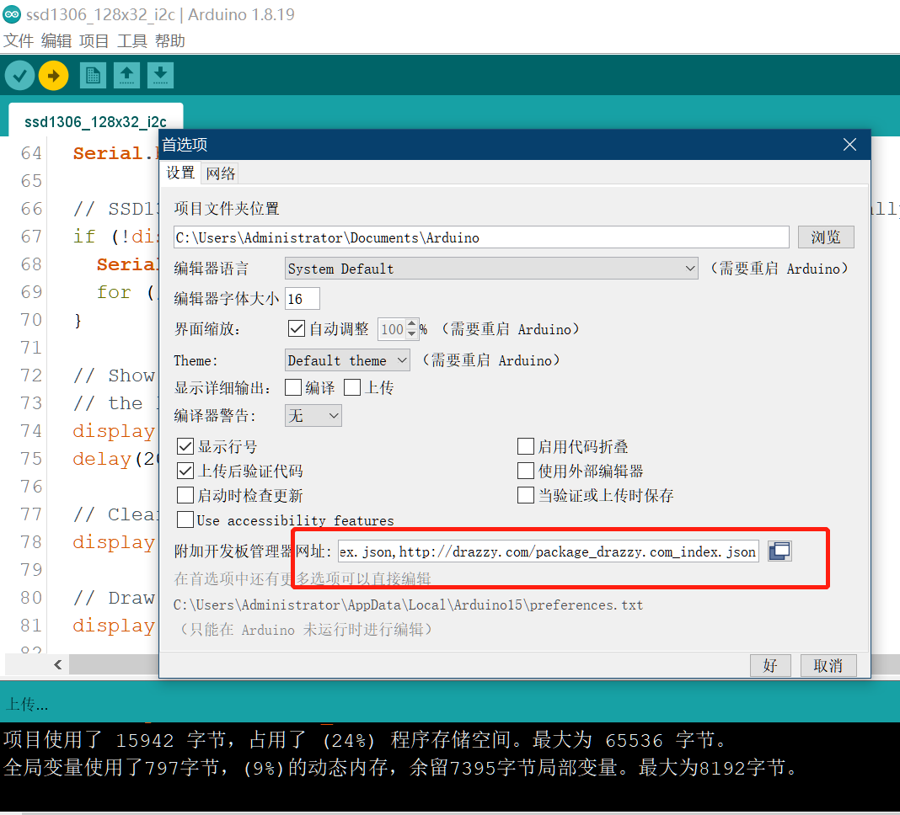Enable verbose output for 编译
The image size is (900, 815).
click(293, 387)
